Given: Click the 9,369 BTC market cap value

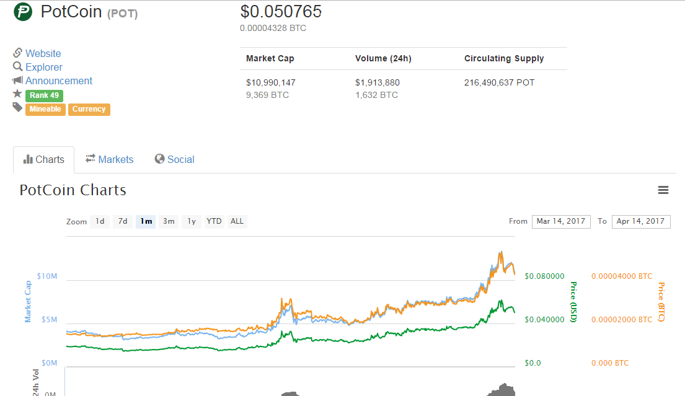Looking at the screenshot, I should click(x=267, y=95).
